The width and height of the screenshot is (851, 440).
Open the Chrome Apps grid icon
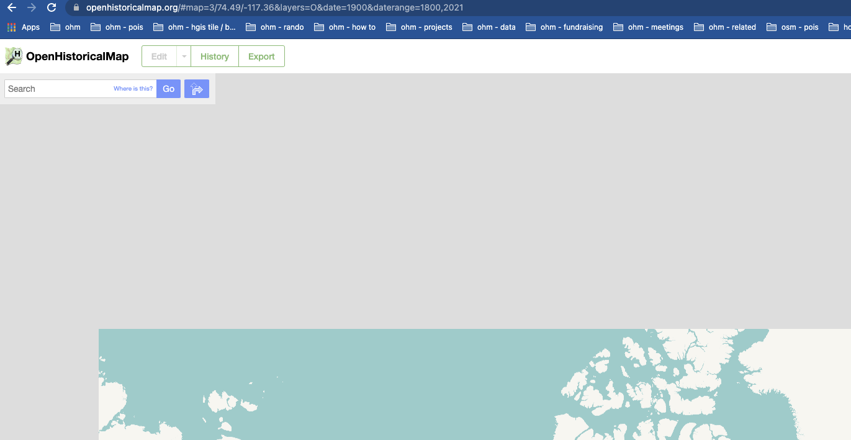(11, 27)
